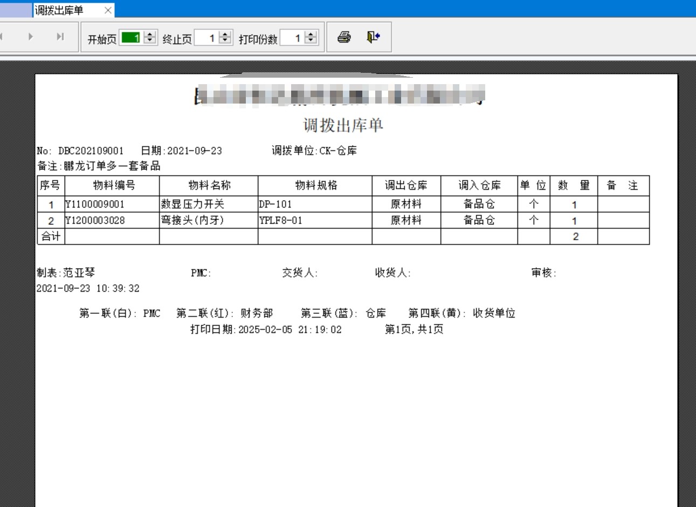Click the document number DBC202109001

(91, 151)
